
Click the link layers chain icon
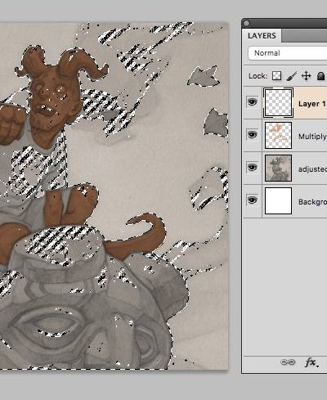(288, 362)
